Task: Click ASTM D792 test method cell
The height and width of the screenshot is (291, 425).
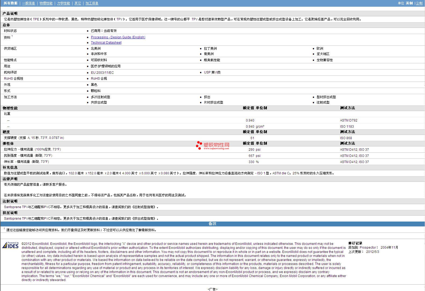Action: tap(349, 120)
